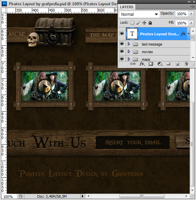Select the LAYERS panel tab
Screen dimensions: 196x200
pos(127,7)
